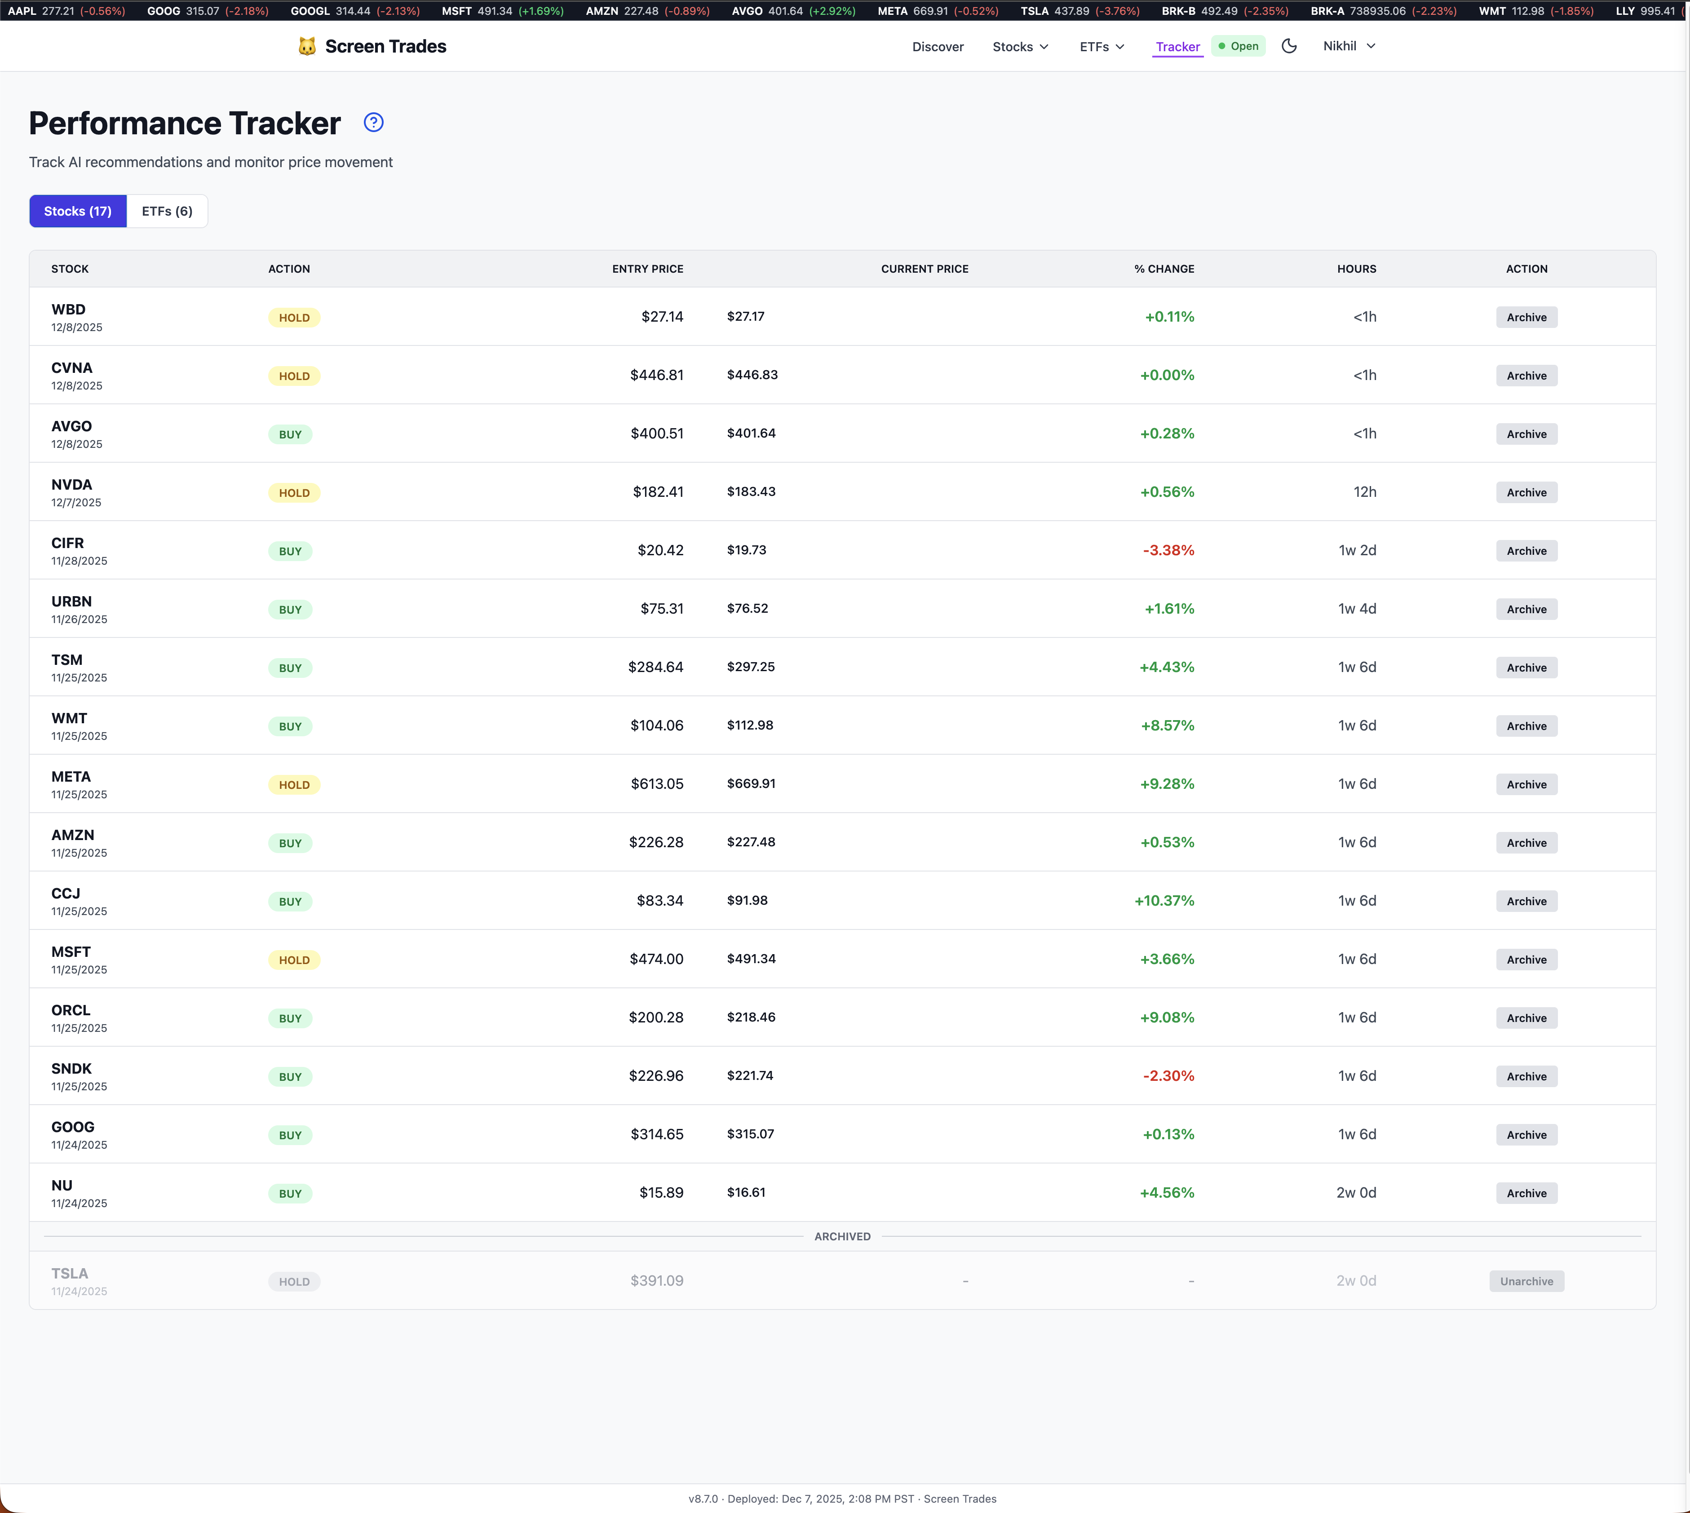Archive the GOOG row
Screen dimensions: 1690x1513
1526,1135
